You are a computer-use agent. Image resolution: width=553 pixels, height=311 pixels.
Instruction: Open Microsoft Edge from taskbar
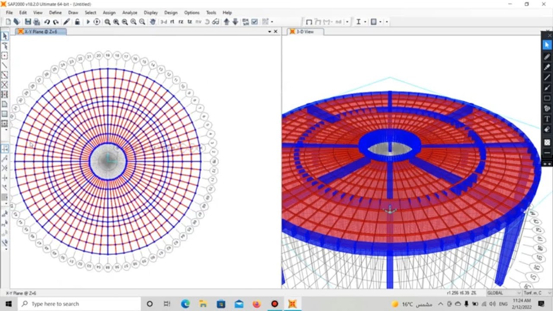(x=185, y=304)
